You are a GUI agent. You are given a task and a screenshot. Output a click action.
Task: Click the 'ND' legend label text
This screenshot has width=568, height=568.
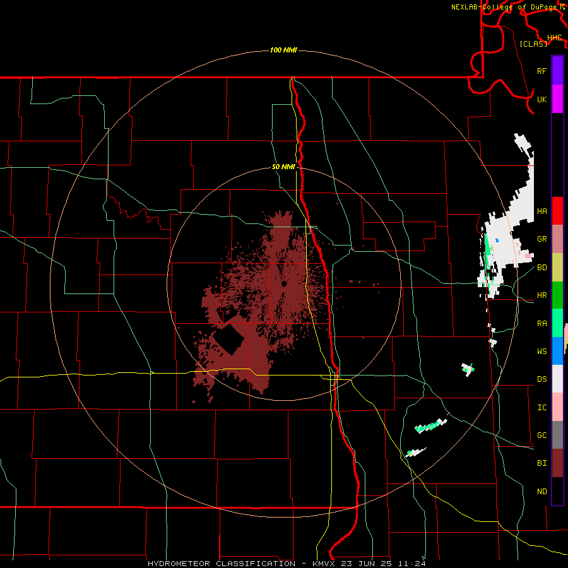(x=541, y=492)
